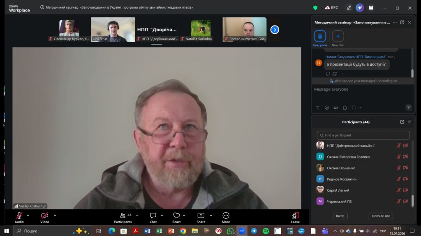The image size is (421, 236).
Task: Expand the Share options chevron
Action: point(211,215)
